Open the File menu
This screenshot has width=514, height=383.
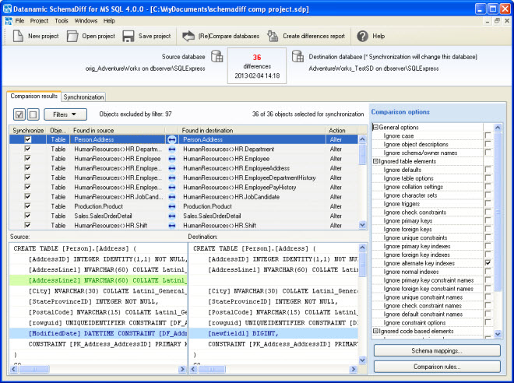(19, 21)
